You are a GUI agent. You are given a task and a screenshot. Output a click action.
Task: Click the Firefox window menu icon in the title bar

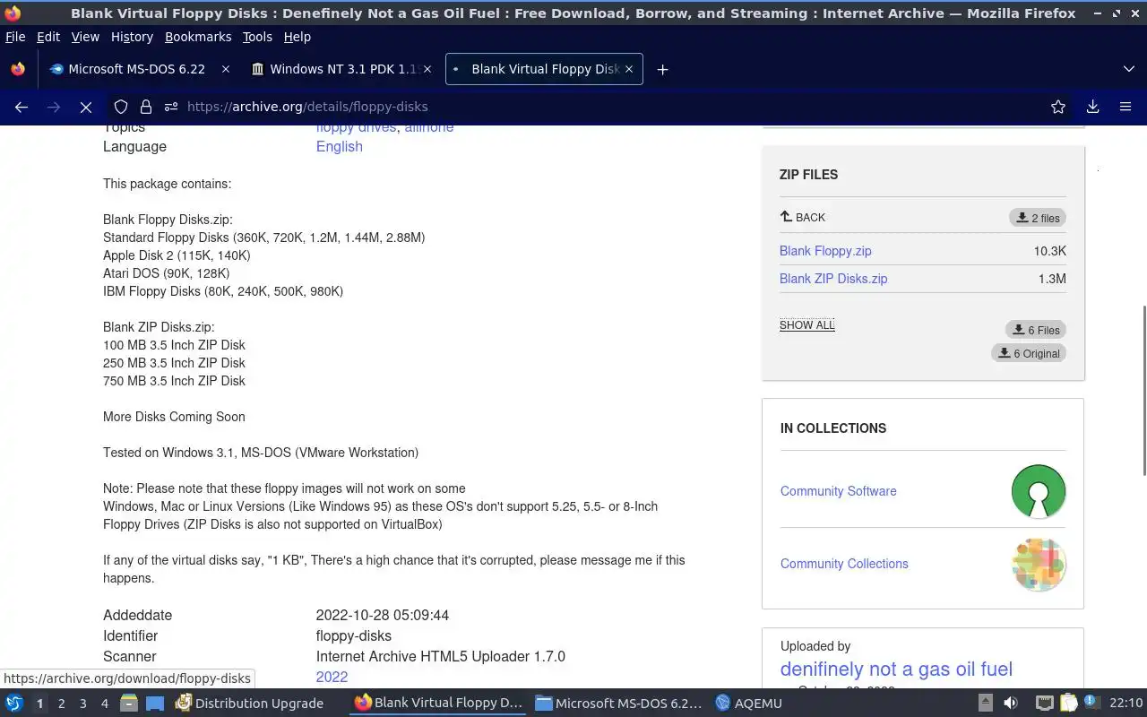coord(13,13)
